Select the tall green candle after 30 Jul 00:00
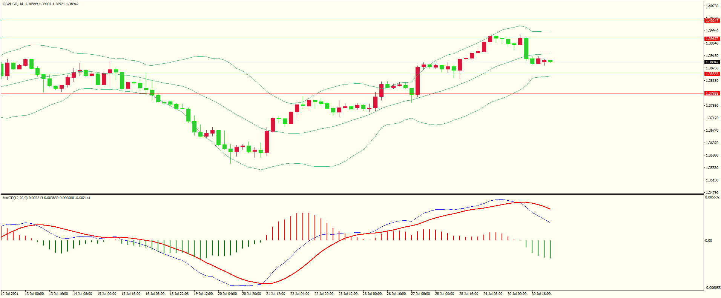 [x=526, y=48]
